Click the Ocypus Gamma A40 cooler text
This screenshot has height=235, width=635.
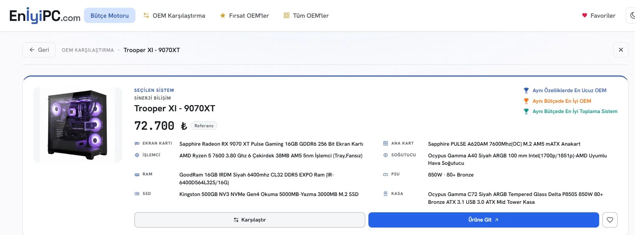pyautogui.click(x=517, y=160)
